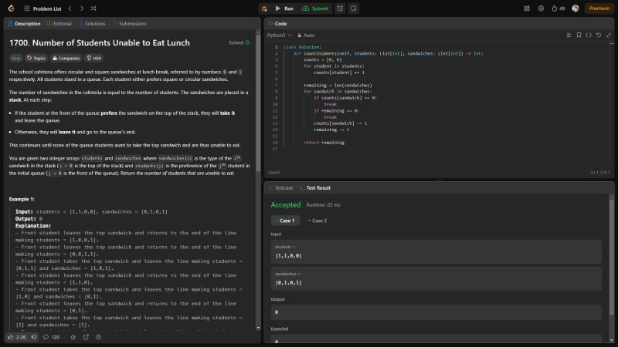Start the timer alarm clock icon
This screenshot has width=618, height=347.
click(x=340, y=8)
